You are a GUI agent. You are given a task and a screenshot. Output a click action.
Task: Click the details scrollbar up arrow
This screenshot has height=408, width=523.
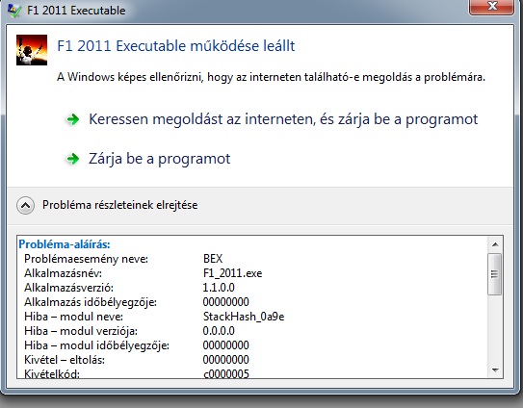[495, 244]
